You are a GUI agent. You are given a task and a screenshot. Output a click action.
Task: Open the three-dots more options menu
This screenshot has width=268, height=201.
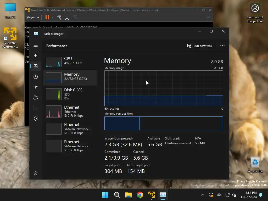click(x=222, y=46)
